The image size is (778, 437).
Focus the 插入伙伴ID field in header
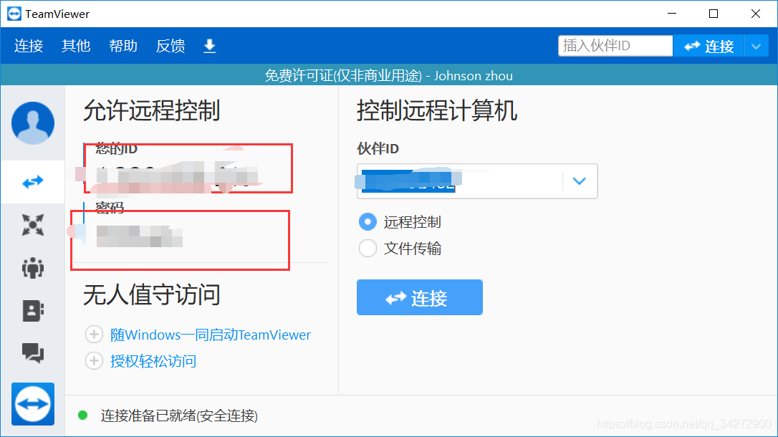[615, 46]
